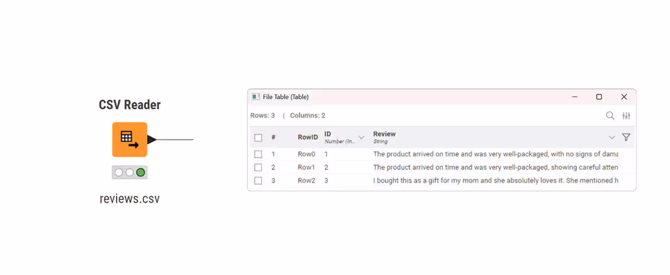Click the CSV Reader node title
This screenshot has height=275, width=670.
click(x=129, y=105)
